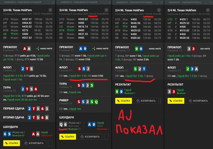213x149 pixels.
Task: Click the green Q river card in A9 window
Action: click(96, 102)
